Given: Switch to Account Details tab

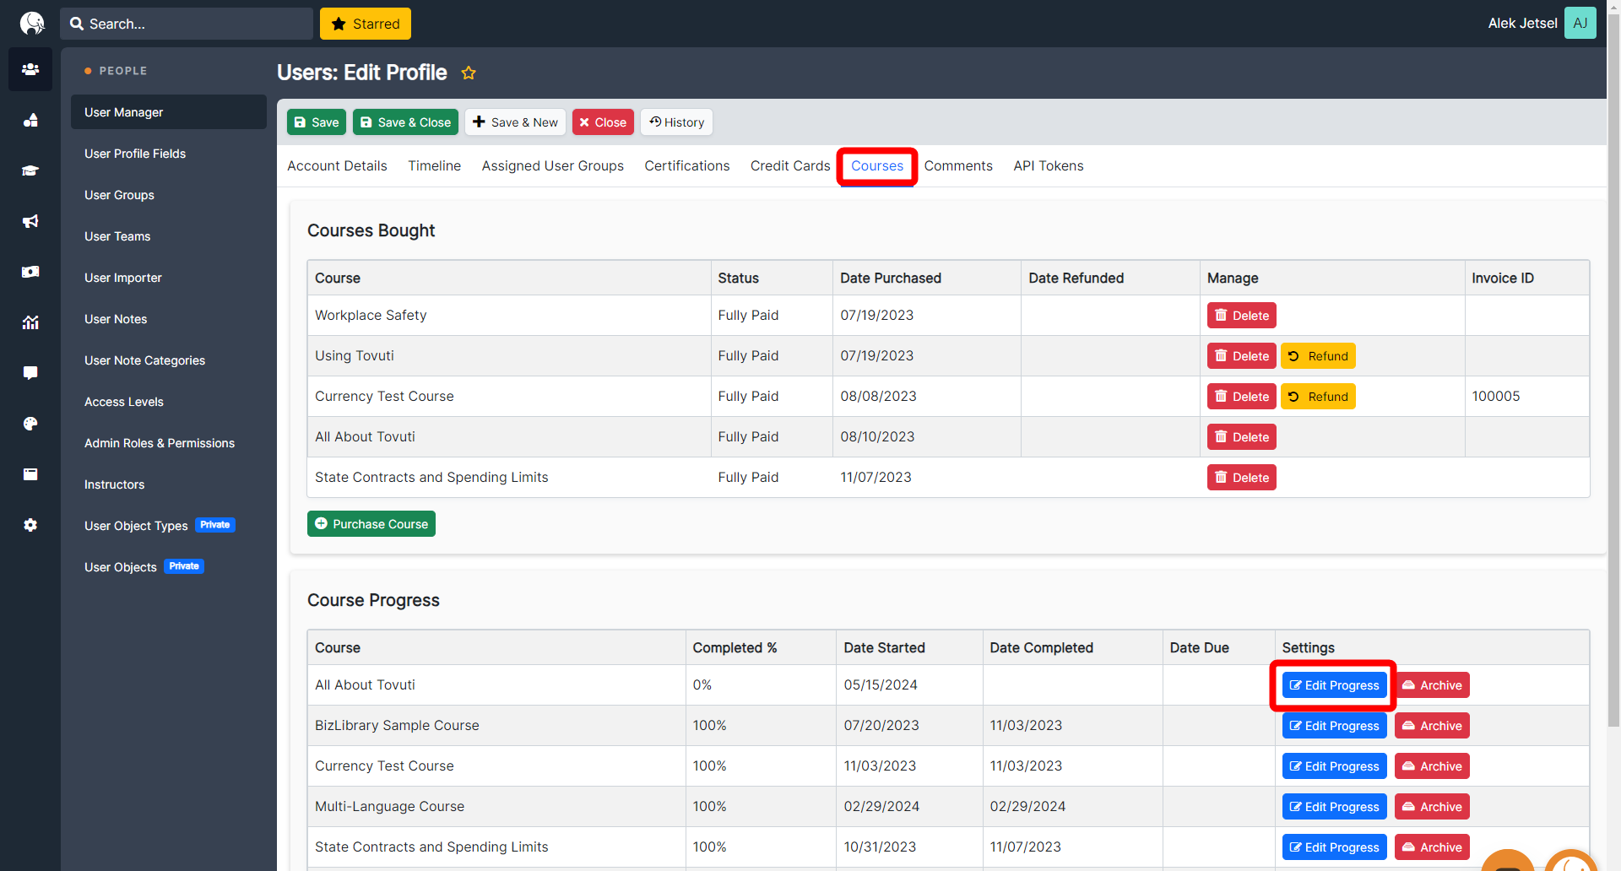Looking at the screenshot, I should [x=337, y=166].
